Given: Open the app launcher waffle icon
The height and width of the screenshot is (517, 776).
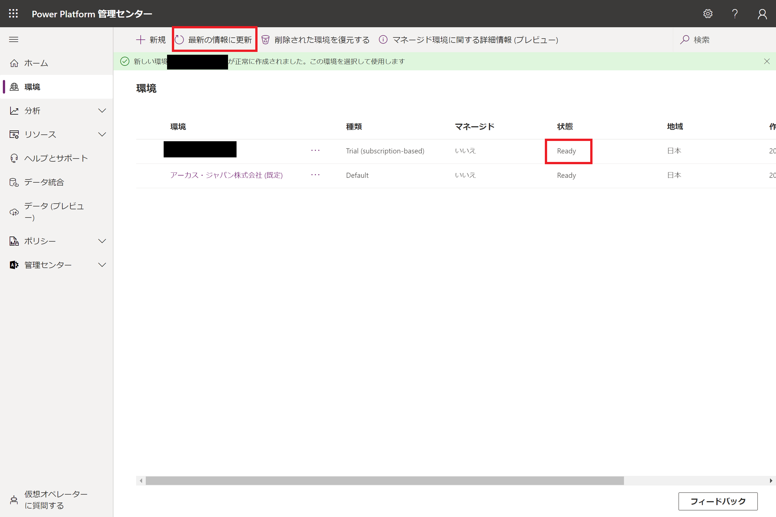Looking at the screenshot, I should click(x=14, y=14).
